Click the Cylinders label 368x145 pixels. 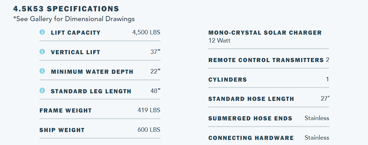[227, 80]
